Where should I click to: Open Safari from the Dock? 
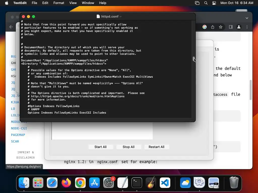[x=52, y=183]
